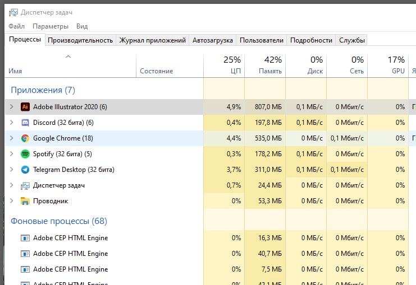
Task: Click the 197,8 МБ memory value
Action: (268, 123)
